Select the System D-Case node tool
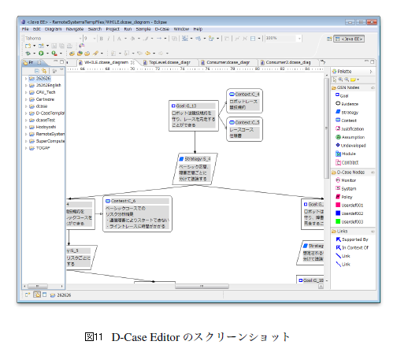Image resolution: width=397 pixels, height=356 pixels. point(346,188)
